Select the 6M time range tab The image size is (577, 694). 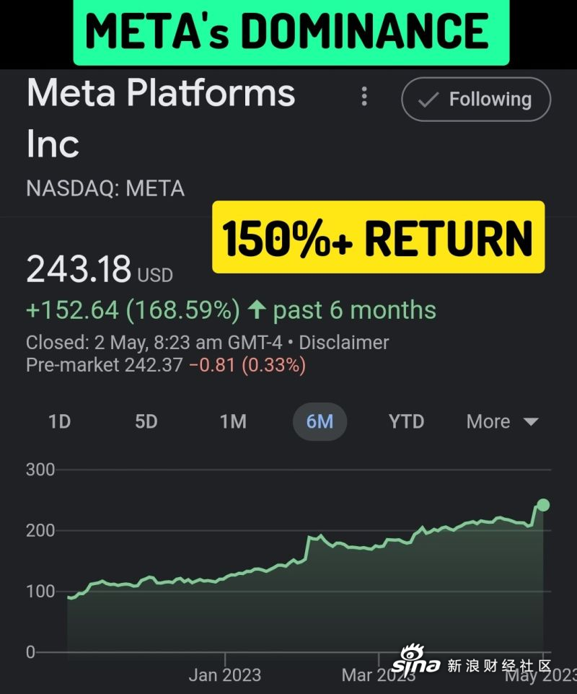click(320, 421)
